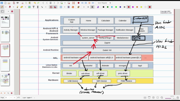Go to the next page
This screenshot has height=101, width=180.
tap(54, 3)
